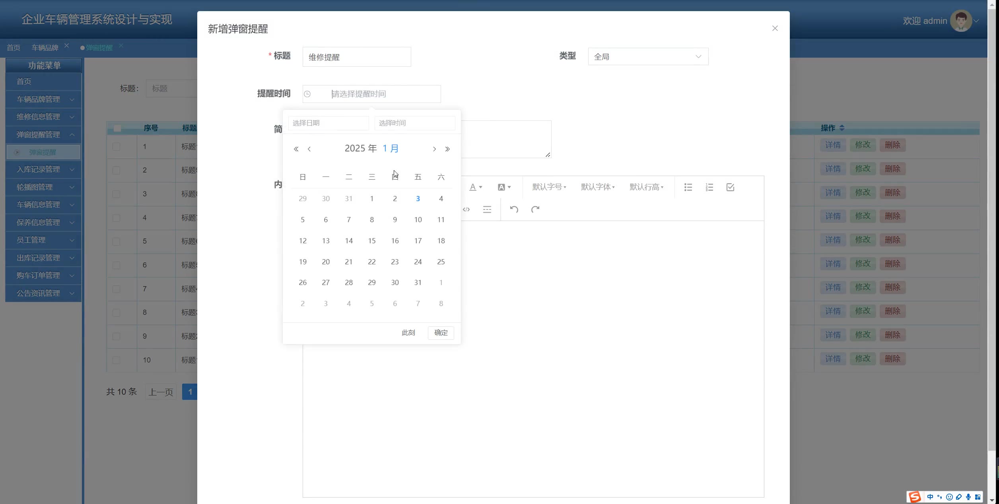This screenshot has width=999, height=504.
Task: Check the checkbox for row 5
Action: [117, 242]
